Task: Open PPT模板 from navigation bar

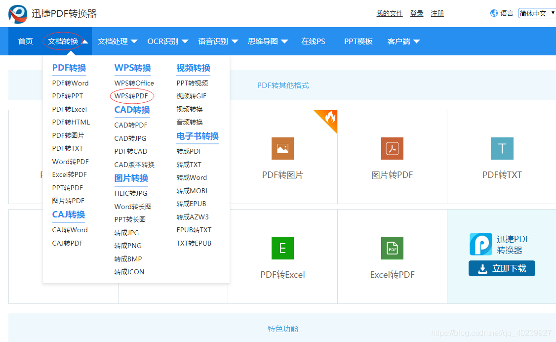Action: point(358,41)
